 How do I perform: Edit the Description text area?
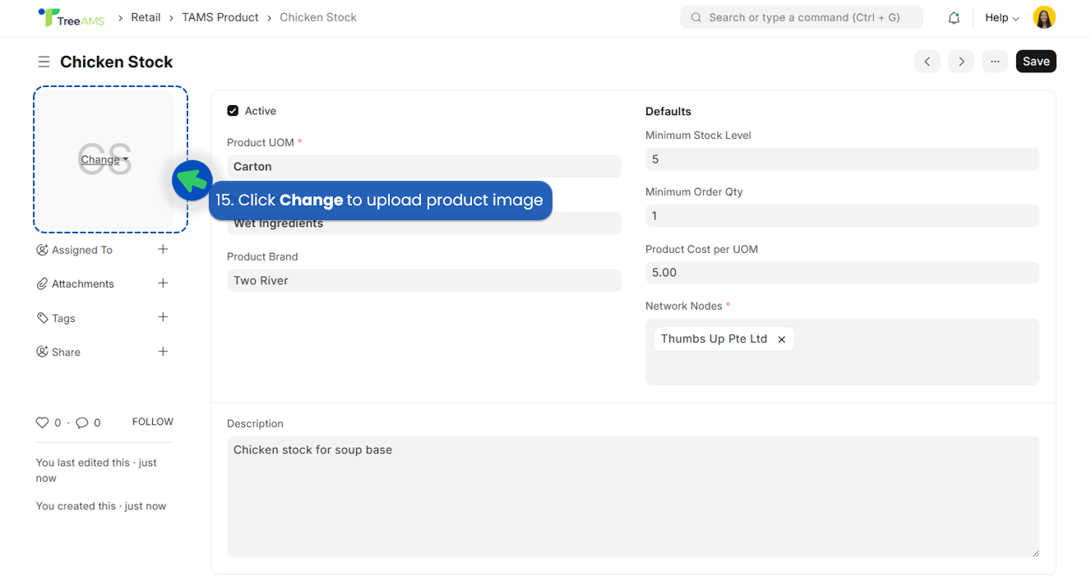pyautogui.click(x=633, y=497)
